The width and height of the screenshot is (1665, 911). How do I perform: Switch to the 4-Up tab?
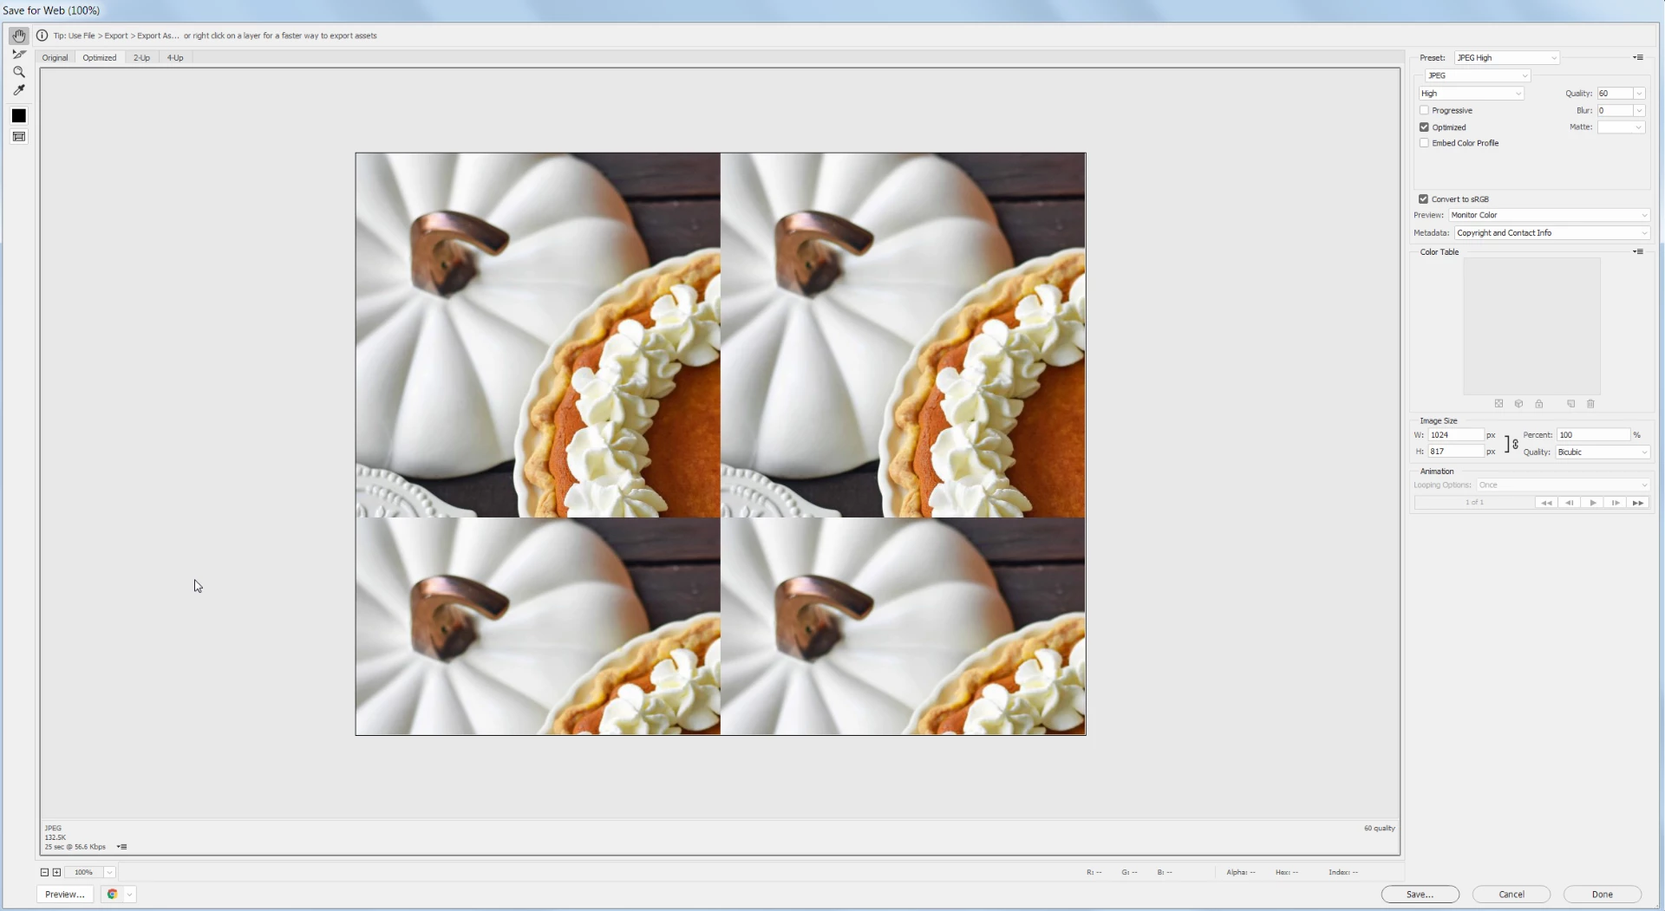coord(175,58)
